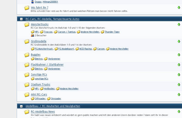Click the large folder icon beside Monstertrucks

(x=27, y=25)
